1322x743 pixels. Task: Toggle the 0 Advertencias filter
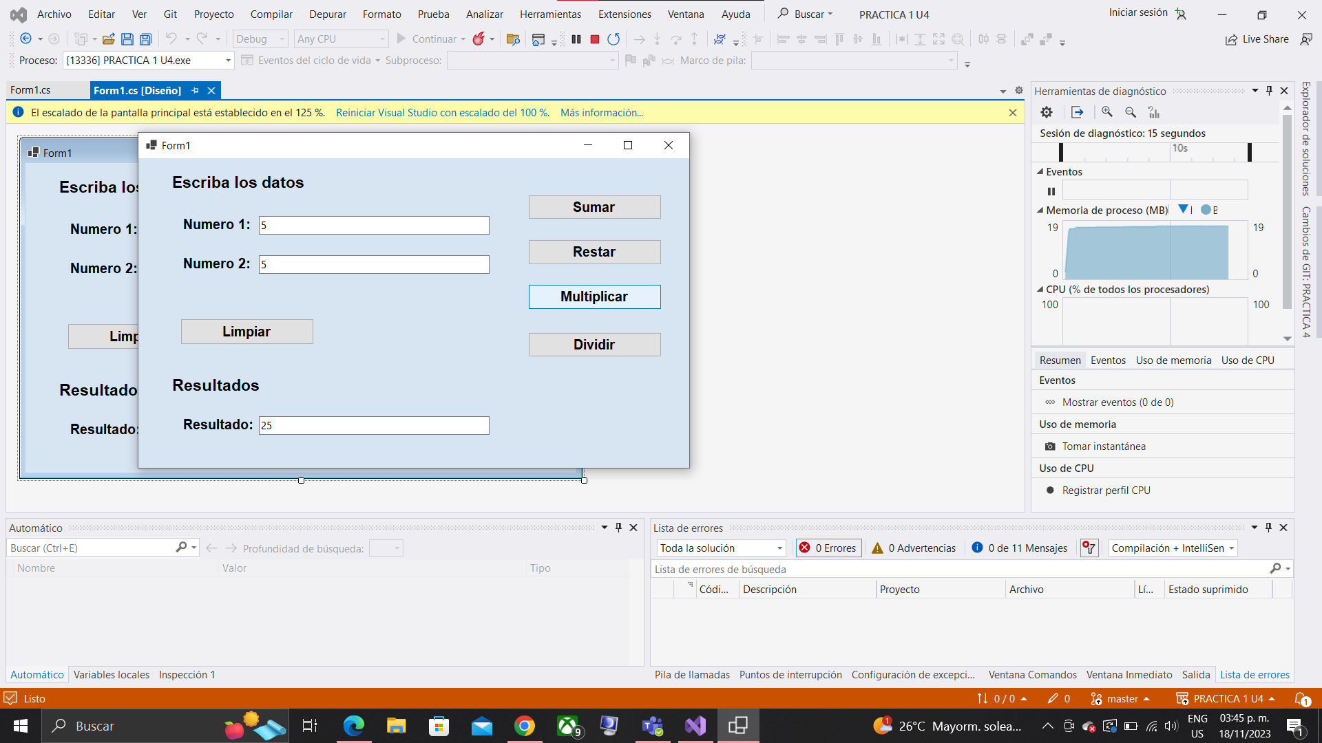tap(913, 548)
